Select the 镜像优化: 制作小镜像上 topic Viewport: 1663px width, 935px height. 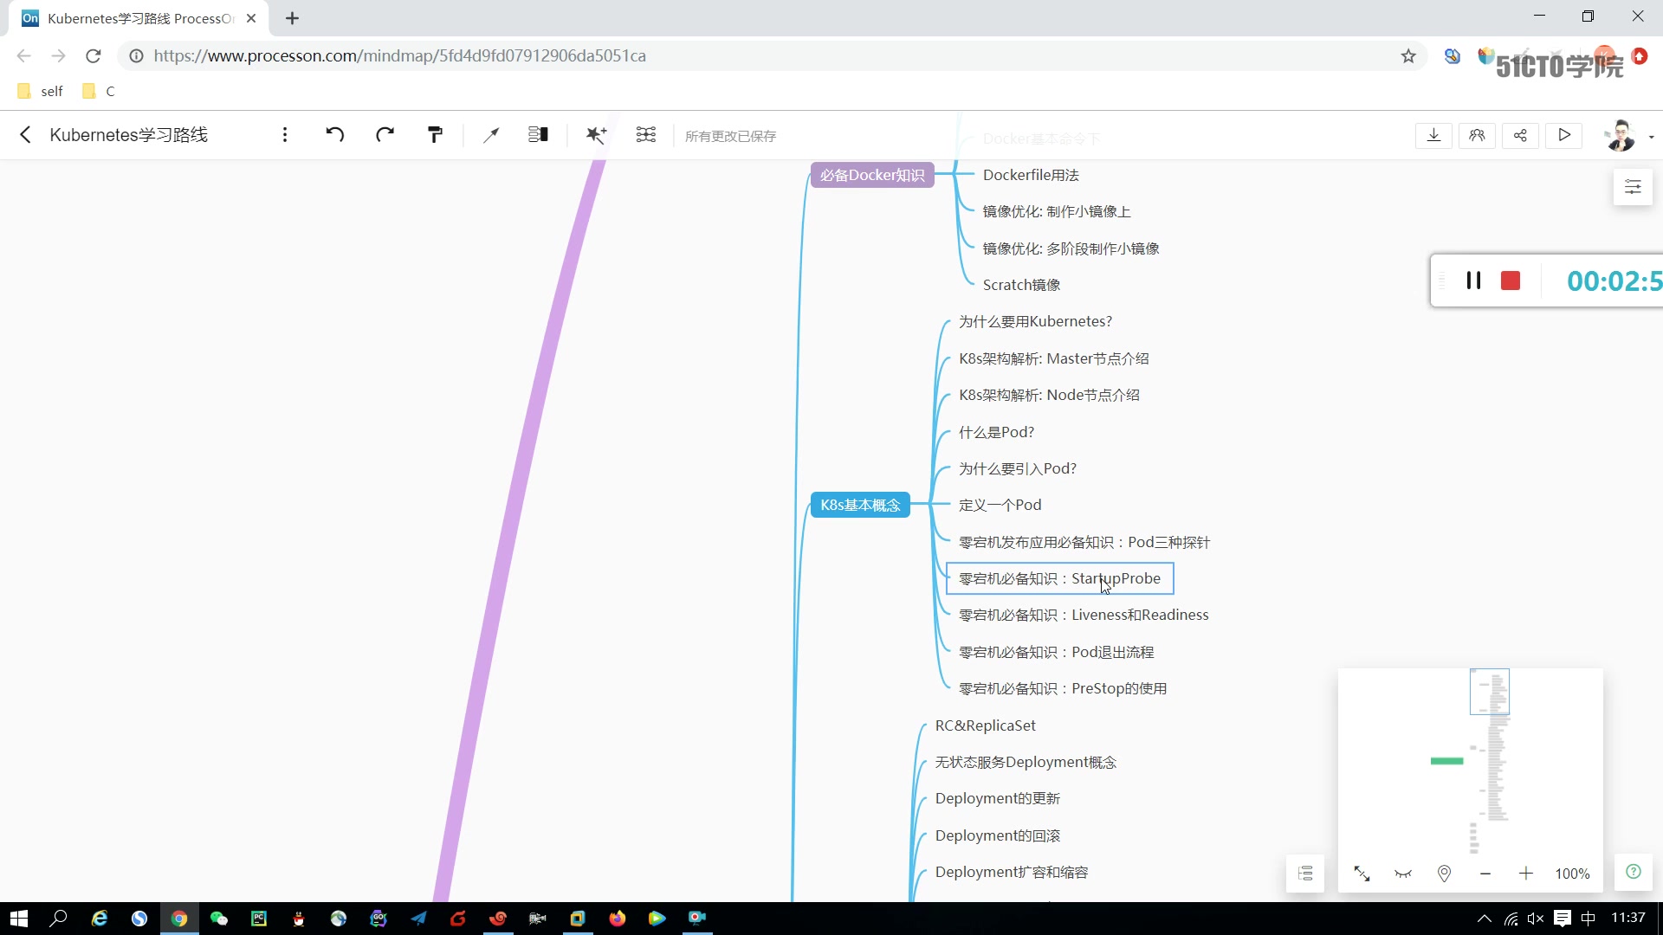pyautogui.click(x=1057, y=211)
